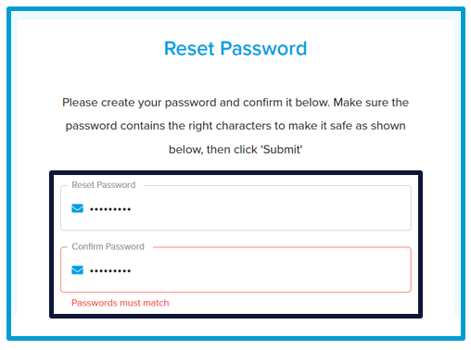Click the 'Confirm Password' field label
The width and height of the screenshot is (471, 350).
108,246
